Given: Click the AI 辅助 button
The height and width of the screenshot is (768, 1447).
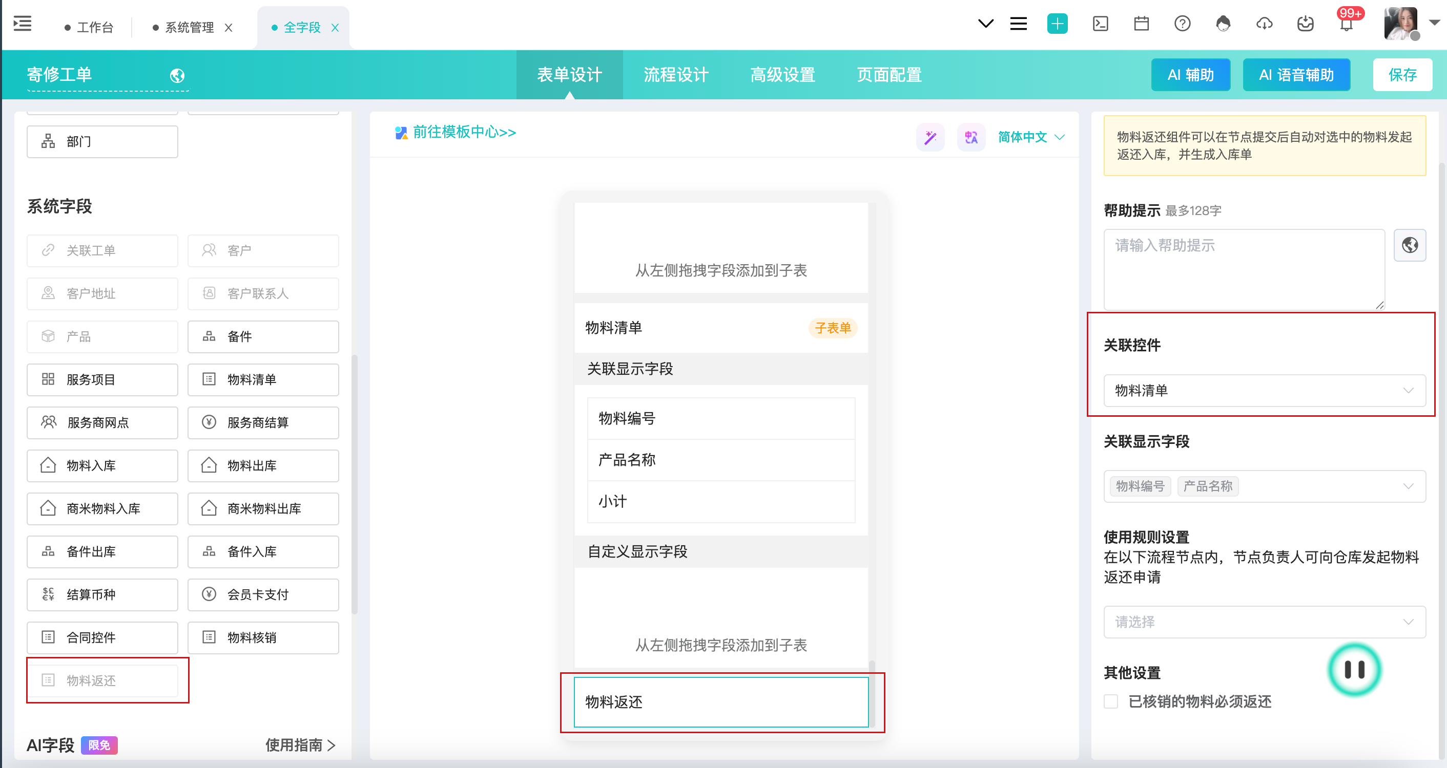Looking at the screenshot, I should click(x=1190, y=75).
